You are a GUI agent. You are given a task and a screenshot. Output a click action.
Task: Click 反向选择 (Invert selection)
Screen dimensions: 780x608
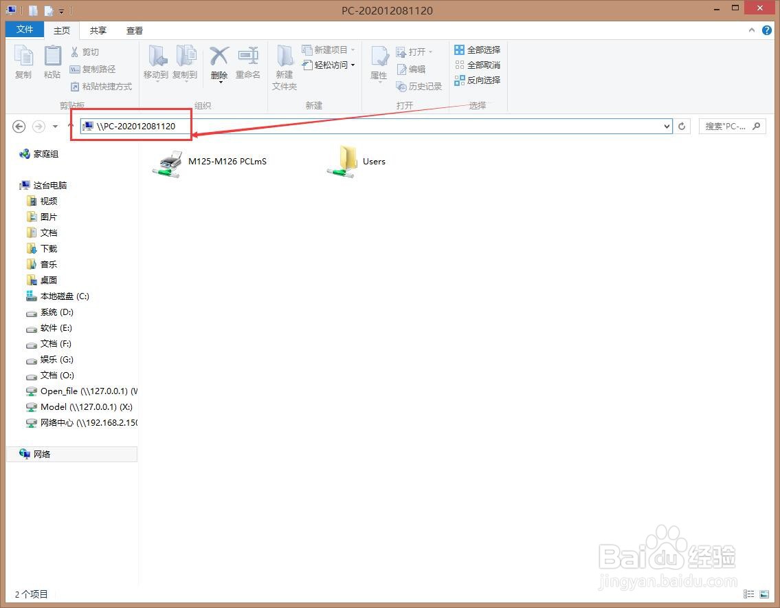click(478, 80)
